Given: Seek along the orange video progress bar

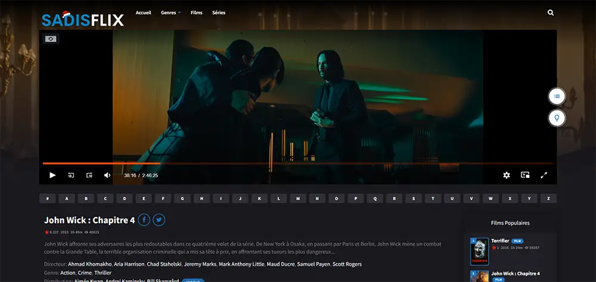Looking at the screenshot, I should (298, 164).
